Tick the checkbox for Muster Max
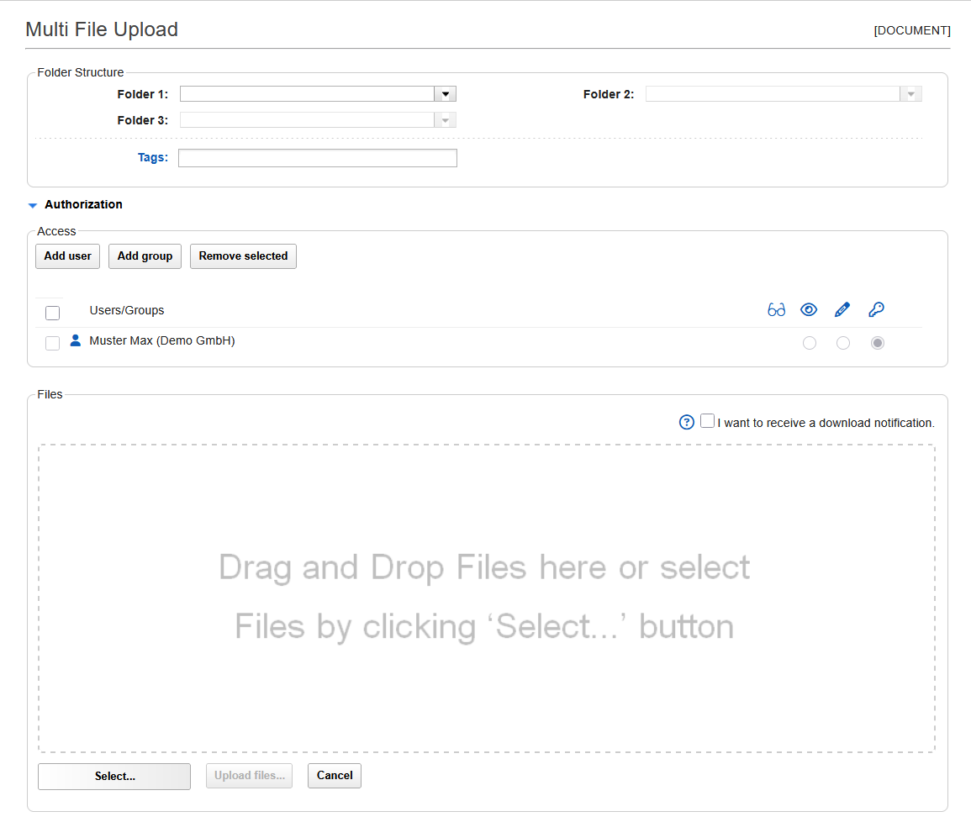This screenshot has width=971, height=838. click(x=52, y=343)
